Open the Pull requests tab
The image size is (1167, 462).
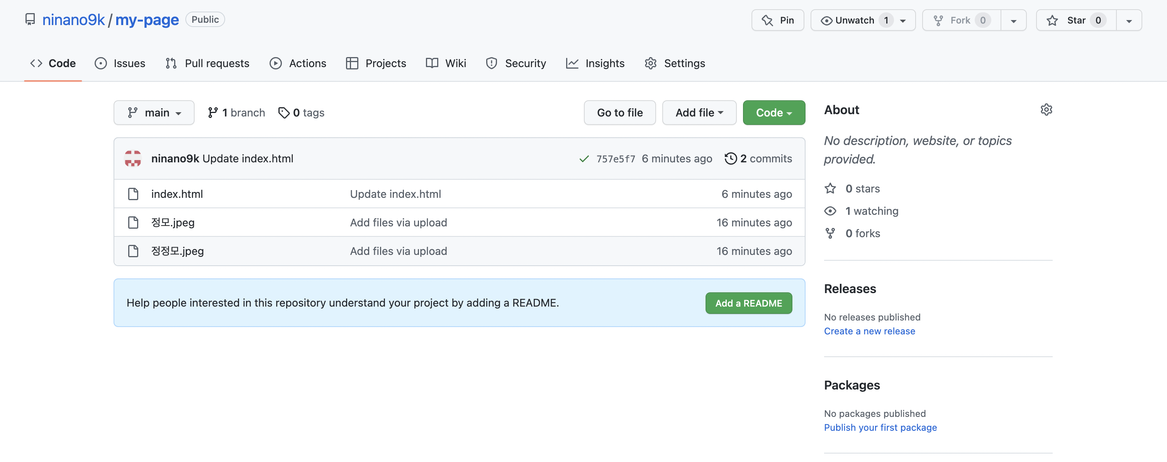point(207,63)
